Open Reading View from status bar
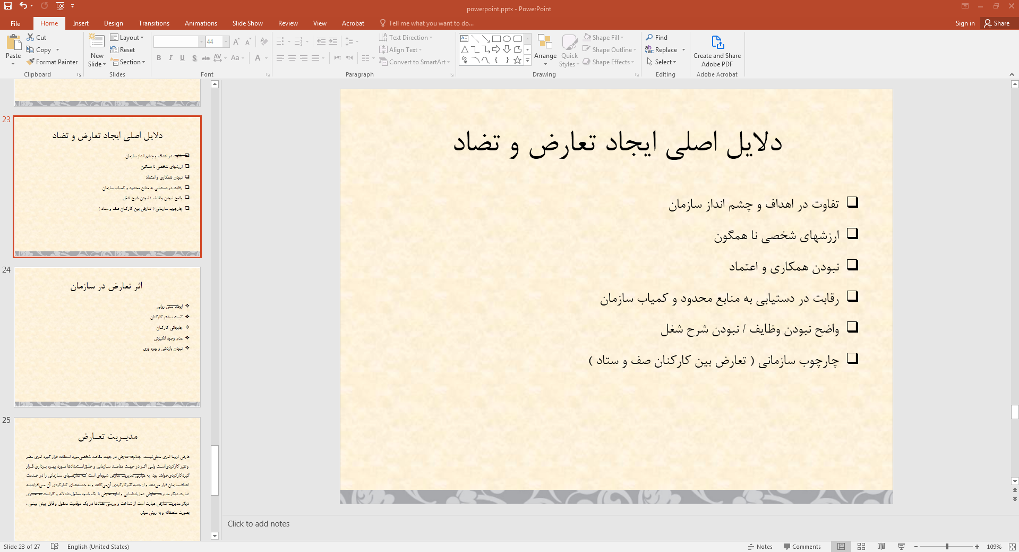The image size is (1019, 552). coord(881,547)
